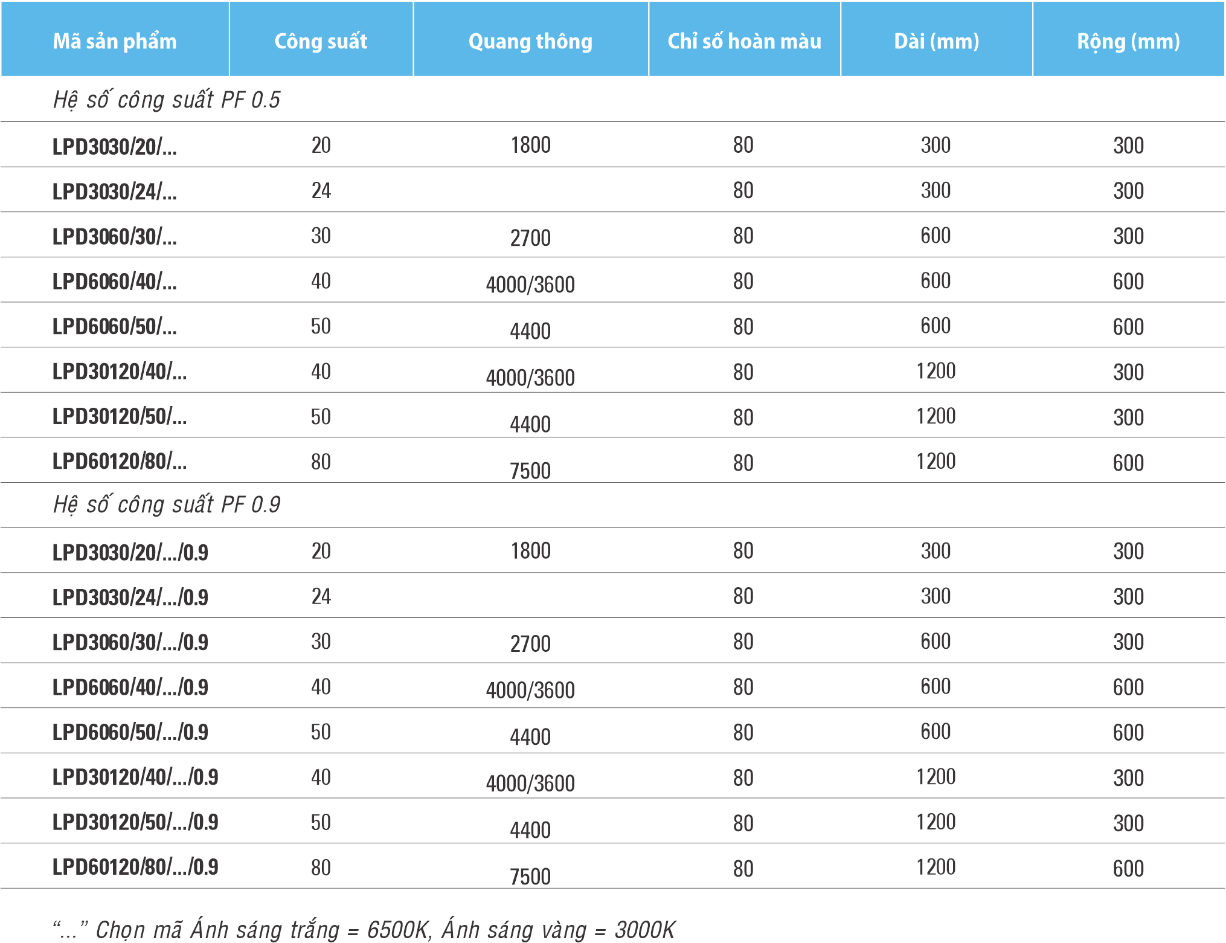This screenshot has width=1226, height=943.
Task: Click product code LPD6060/40/.../0.9
Action: pos(130,687)
